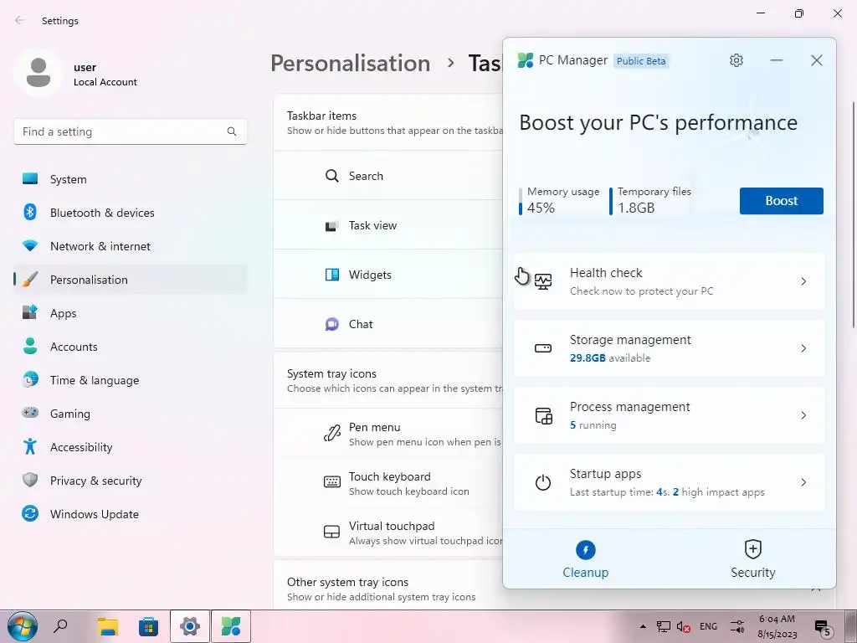The height and width of the screenshot is (643, 857).
Task: Click the Find a setting field
Action: coord(130,131)
